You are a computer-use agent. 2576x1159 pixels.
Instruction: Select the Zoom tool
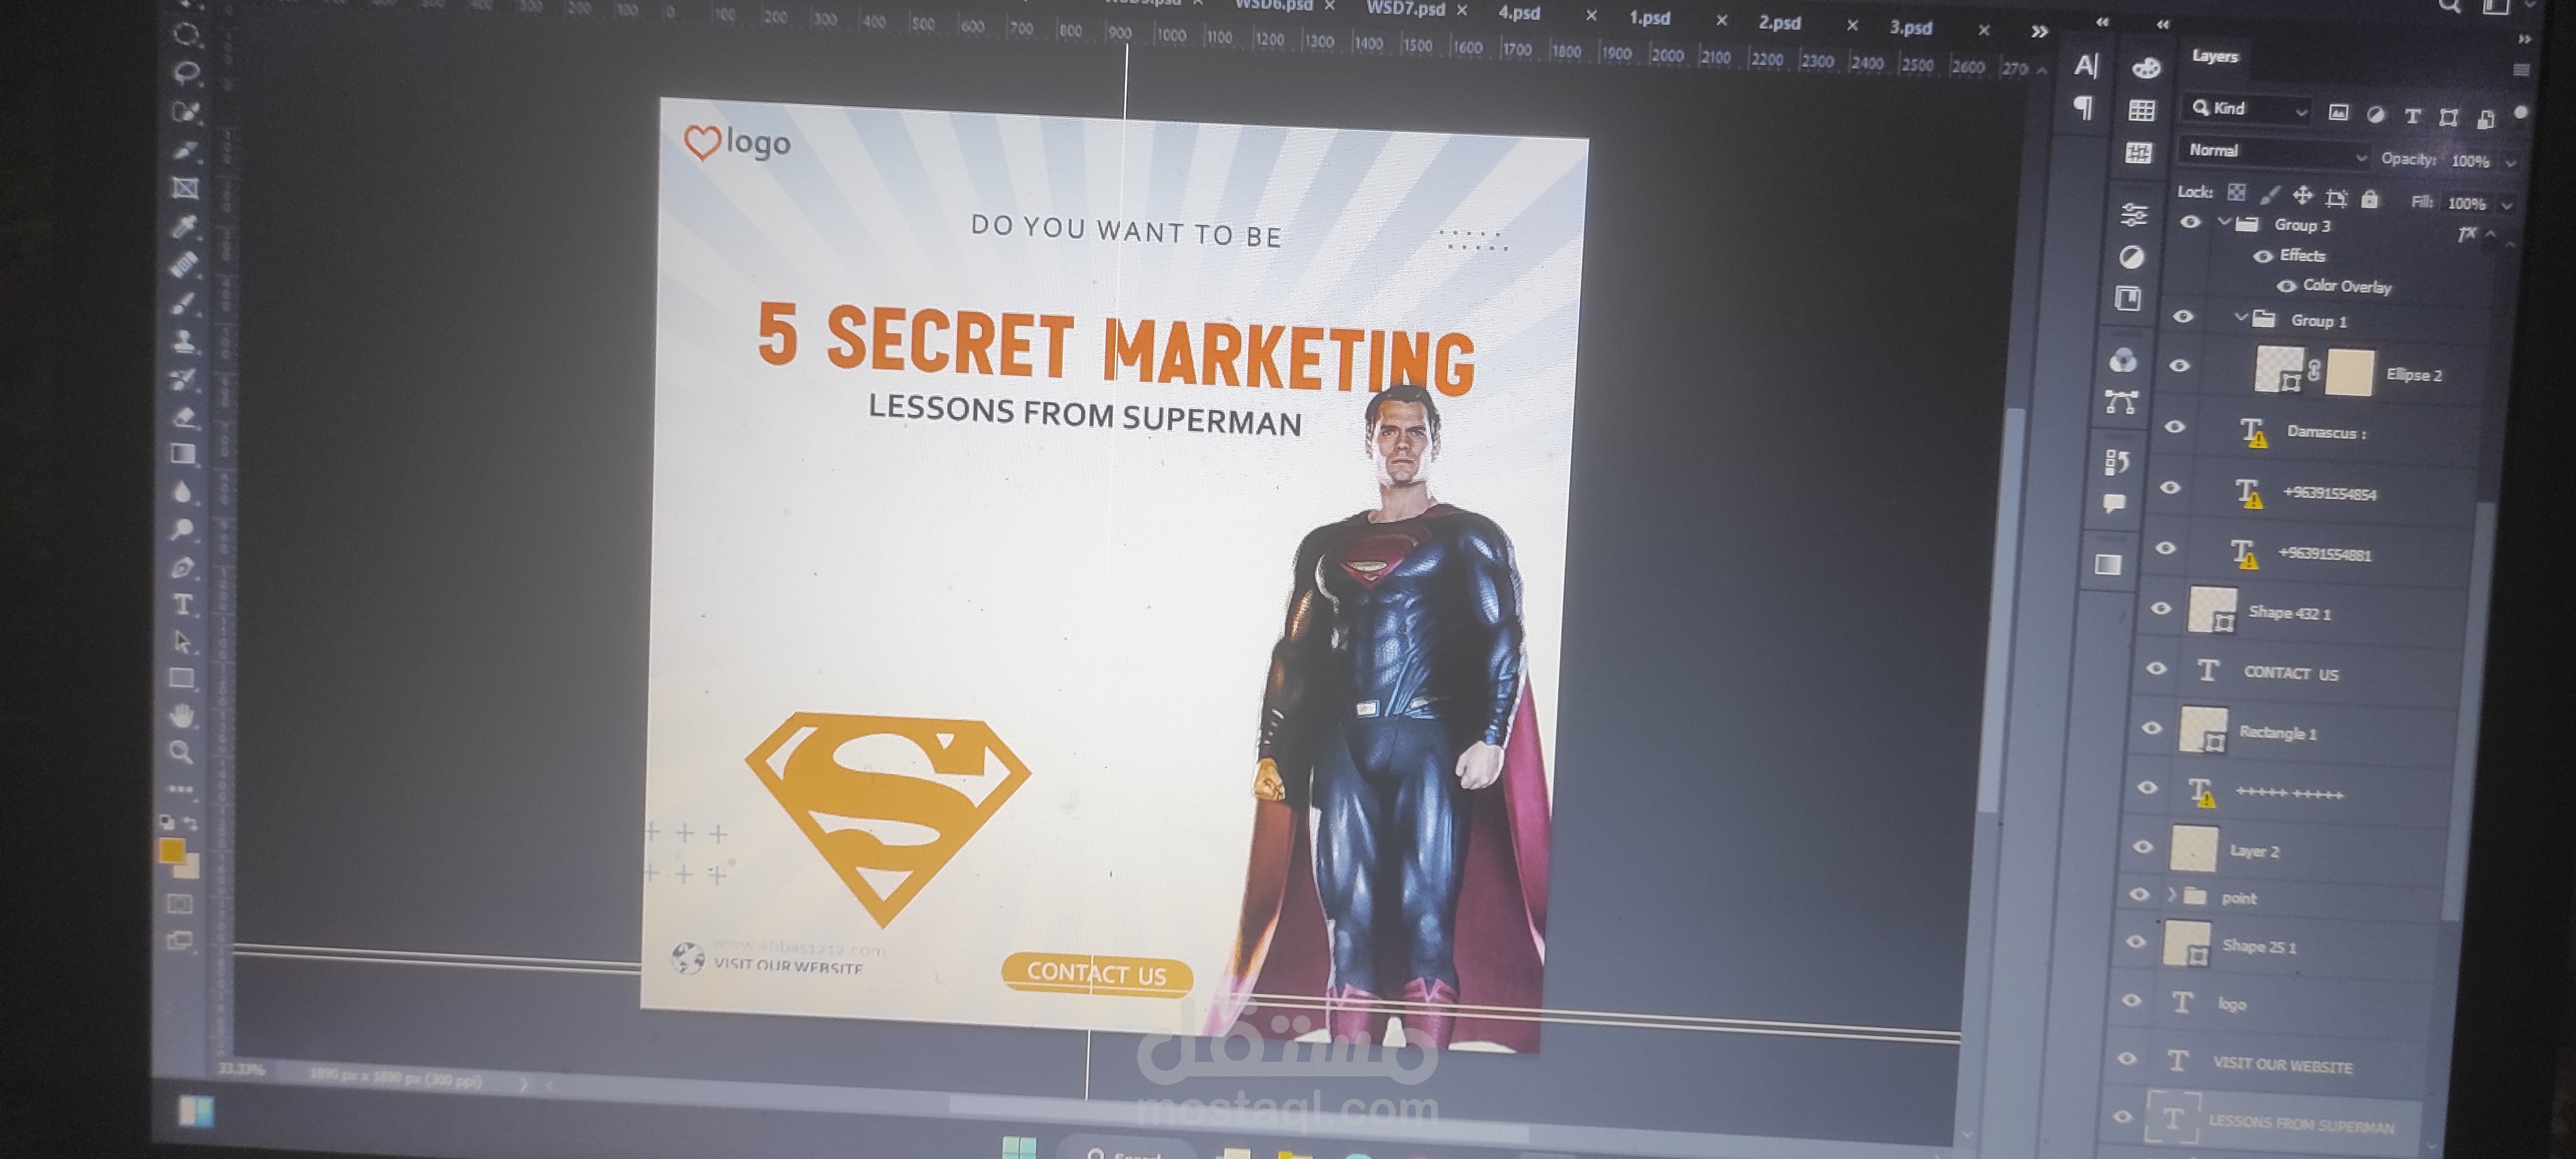181,752
